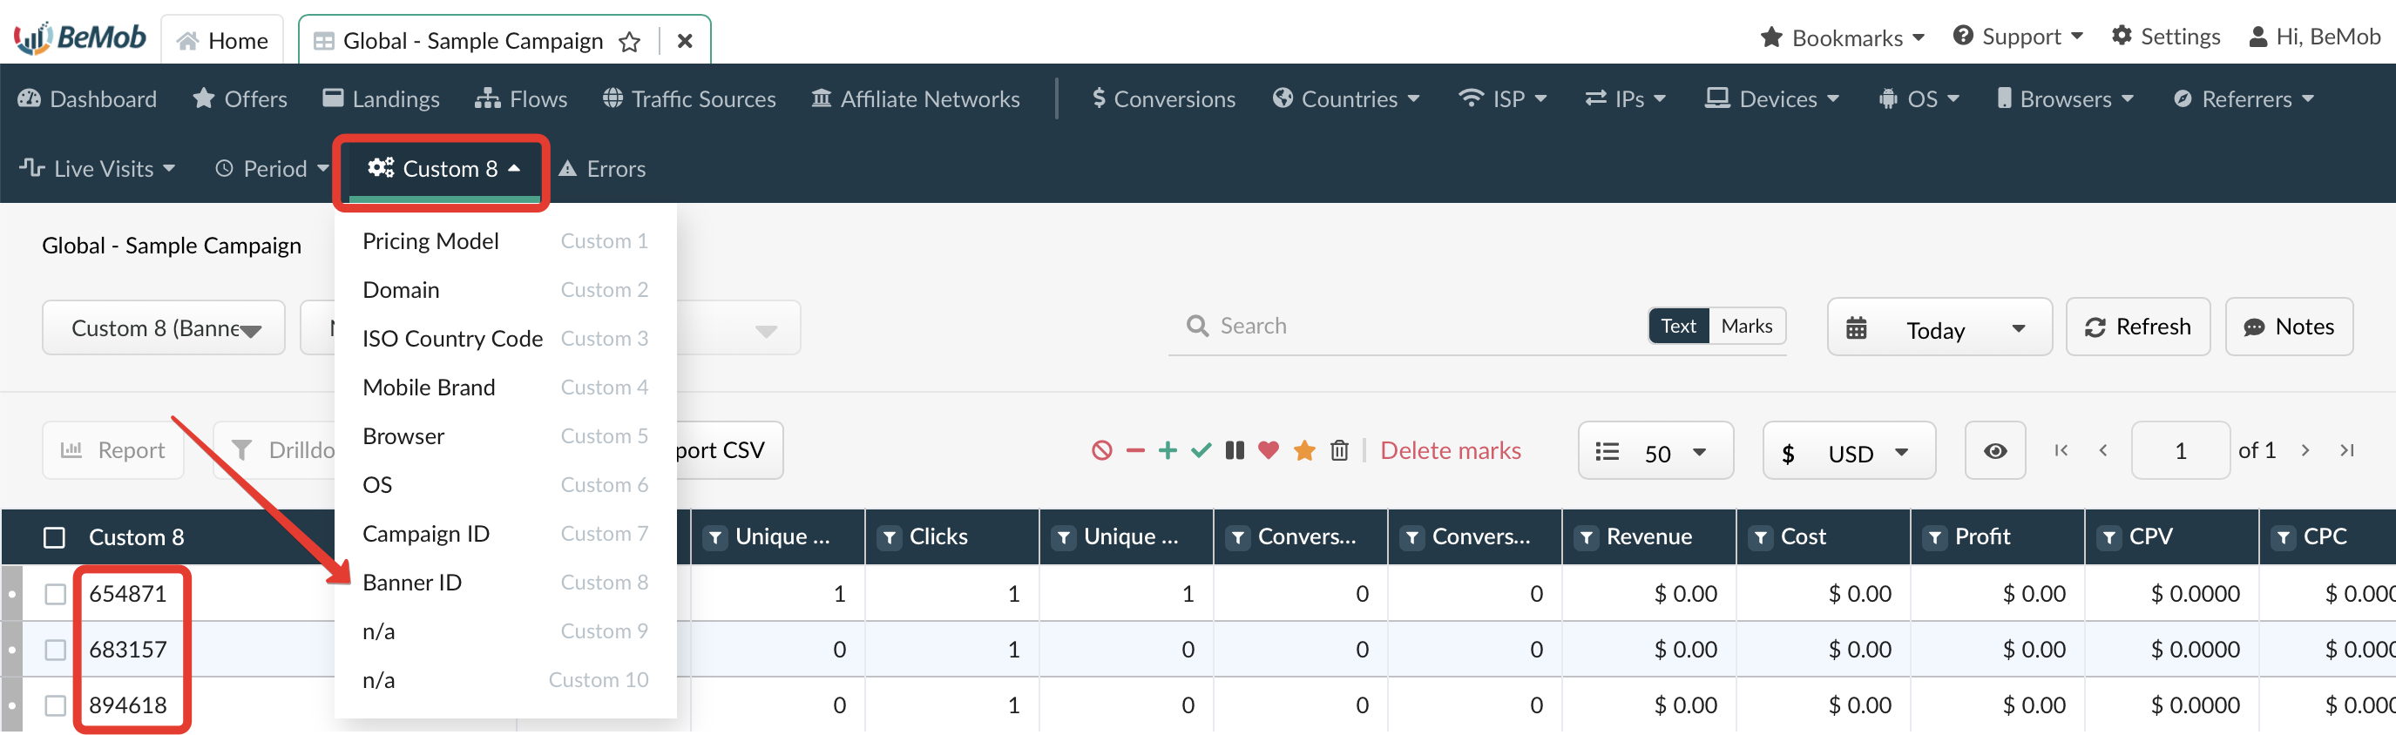Go to Traffic Sources section
The image size is (2396, 735).
click(x=688, y=99)
